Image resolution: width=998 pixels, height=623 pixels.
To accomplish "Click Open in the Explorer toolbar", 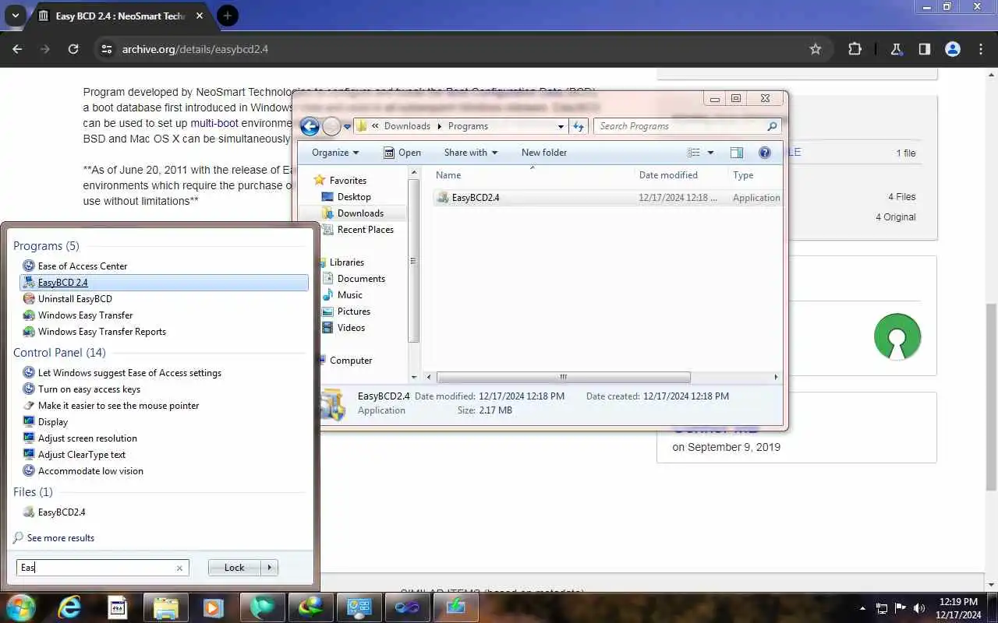I will coord(402,153).
